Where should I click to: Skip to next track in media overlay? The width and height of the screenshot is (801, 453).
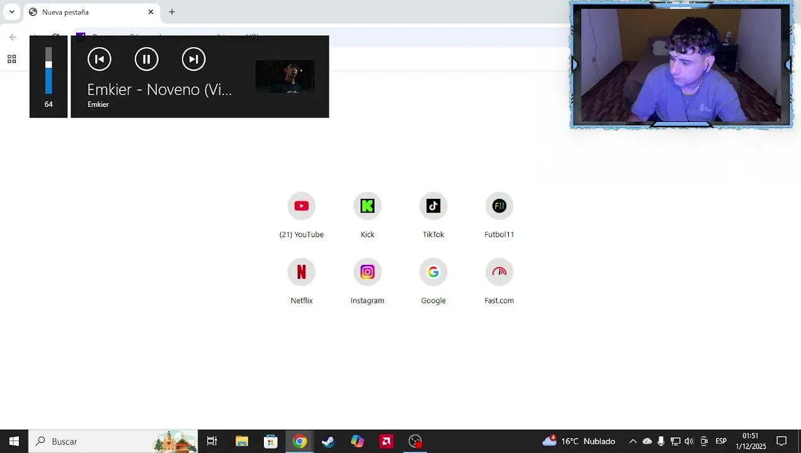tap(193, 59)
